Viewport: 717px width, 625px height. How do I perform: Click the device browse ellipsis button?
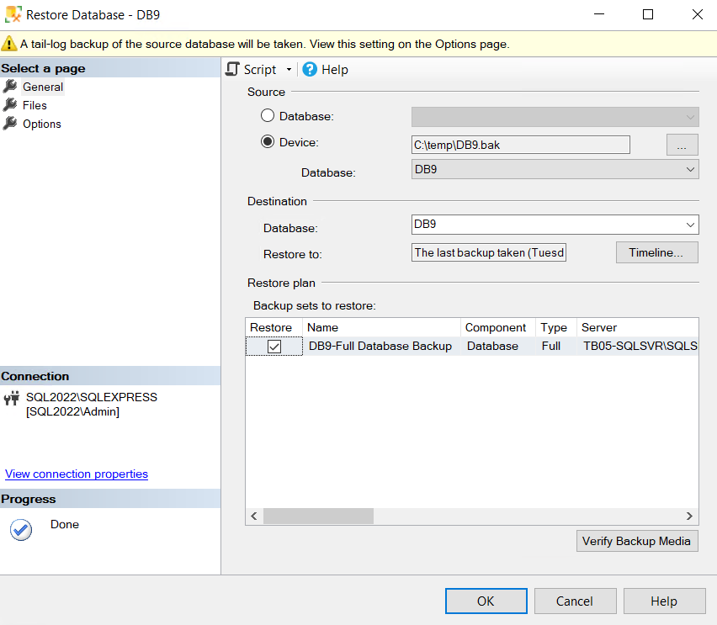(682, 145)
